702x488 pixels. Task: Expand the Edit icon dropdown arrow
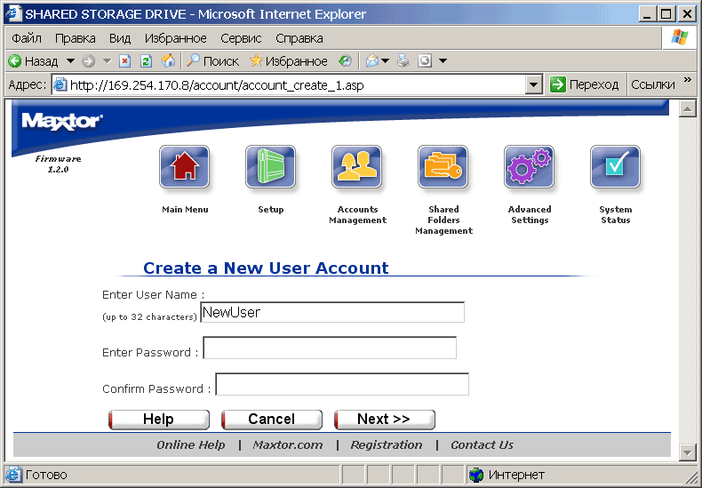click(x=443, y=60)
